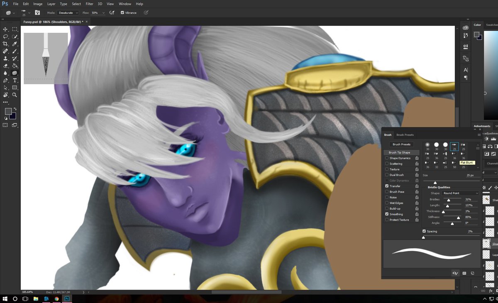The image size is (498, 303).
Task: Select the Paint Bucket tool
Action: [15, 66]
